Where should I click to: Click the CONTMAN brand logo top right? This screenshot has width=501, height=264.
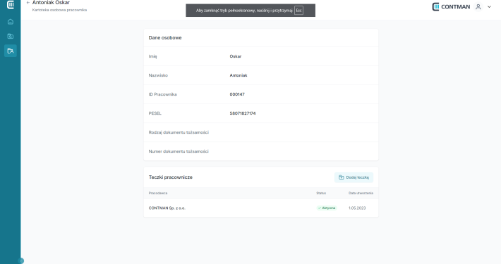tap(451, 7)
